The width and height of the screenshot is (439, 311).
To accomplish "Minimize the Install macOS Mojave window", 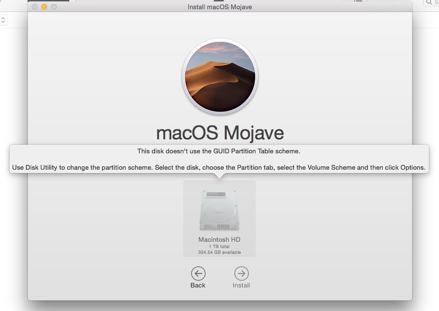I will coord(44,7).
